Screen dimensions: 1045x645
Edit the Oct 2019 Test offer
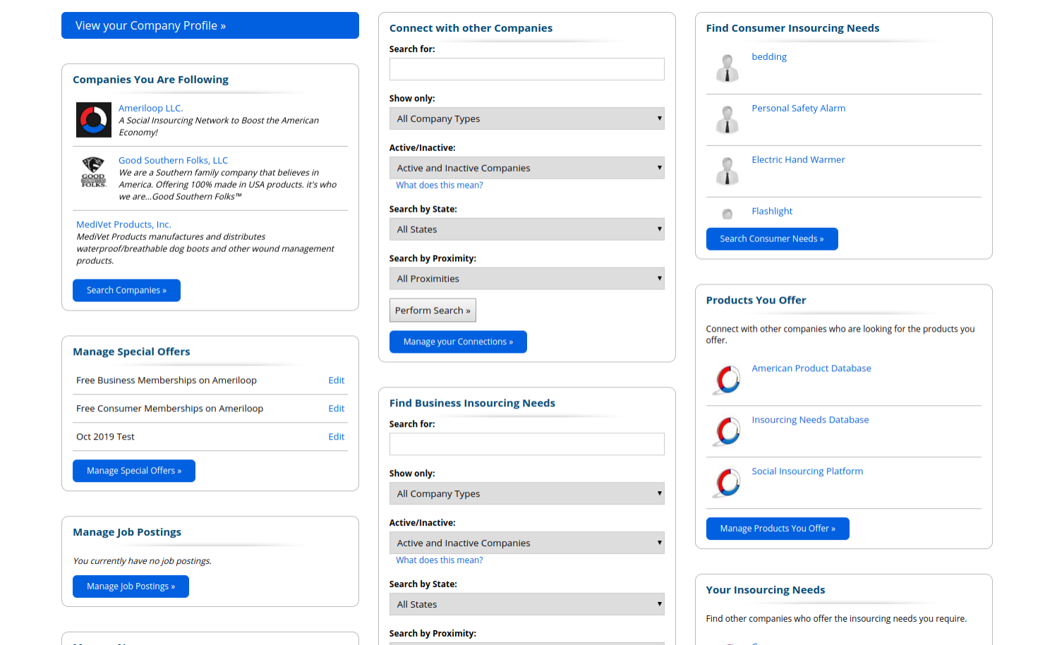tap(337, 437)
